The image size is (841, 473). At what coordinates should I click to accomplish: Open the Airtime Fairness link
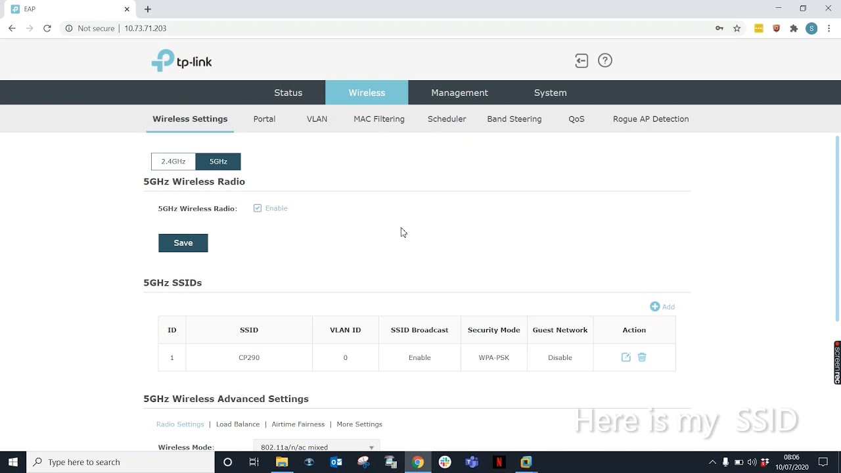click(298, 424)
